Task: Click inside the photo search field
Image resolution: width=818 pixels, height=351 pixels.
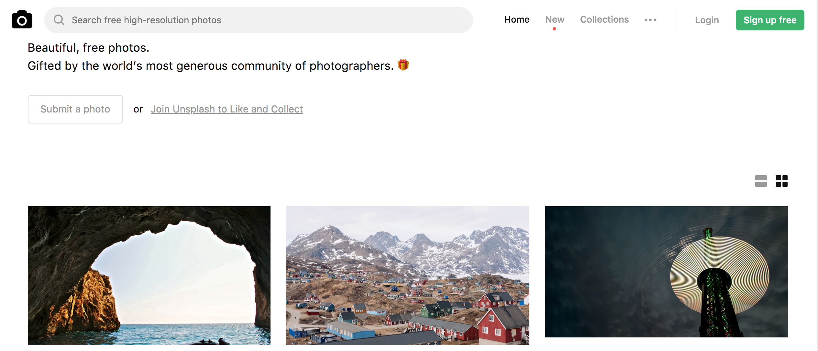Action: tap(227, 20)
